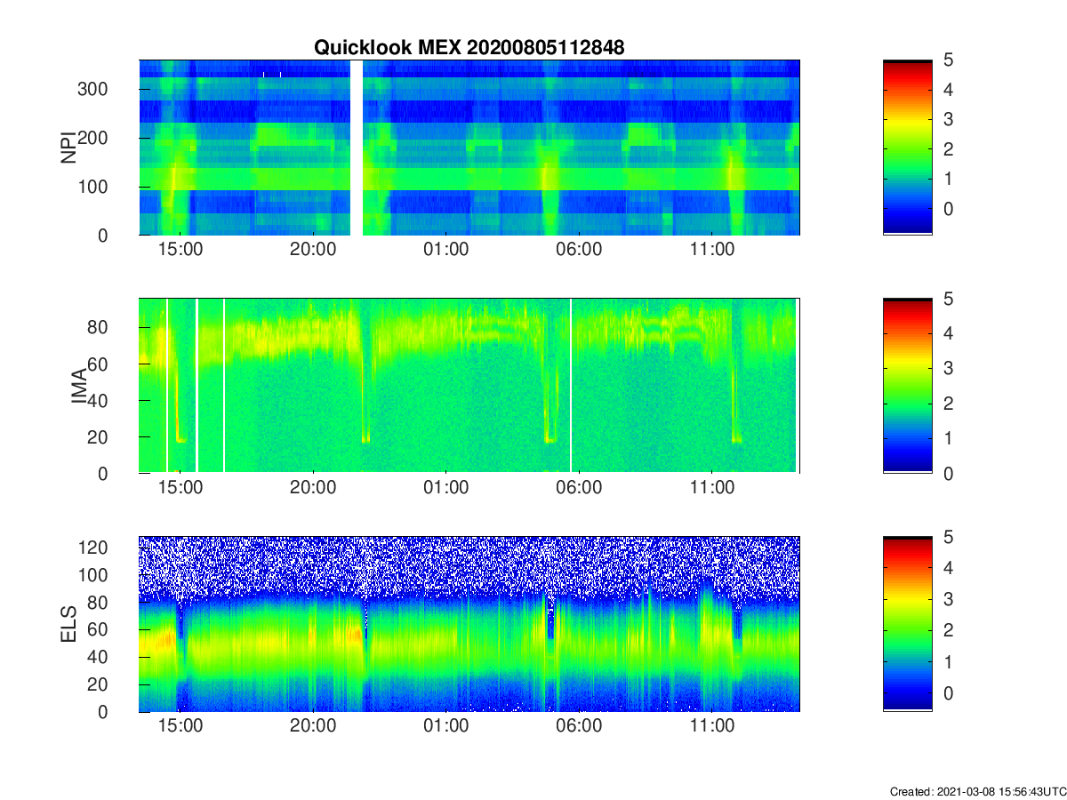Click '15:00' under the IMA plot
Screen dimensions: 1067x800
pos(180,488)
